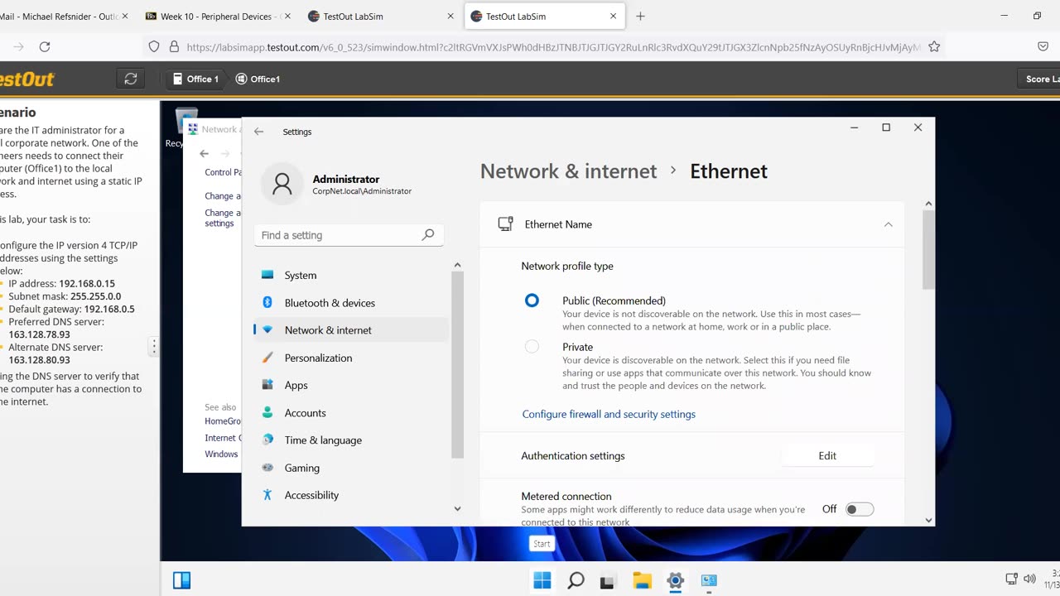Select Public (Recommended) network profile
This screenshot has height=596, width=1060.
tap(532, 300)
